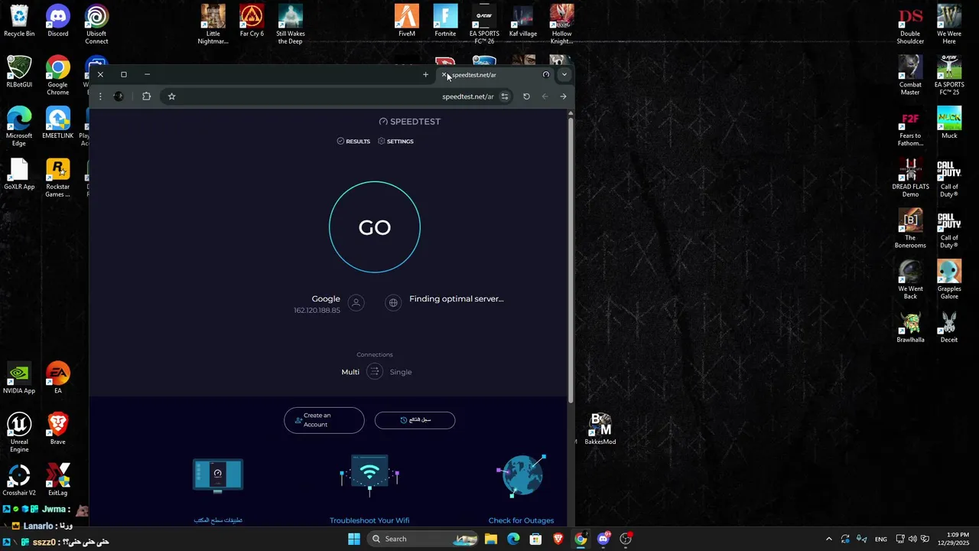
Task: Click the right-pointing arrow in browser toolbar
Action: (x=563, y=96)
